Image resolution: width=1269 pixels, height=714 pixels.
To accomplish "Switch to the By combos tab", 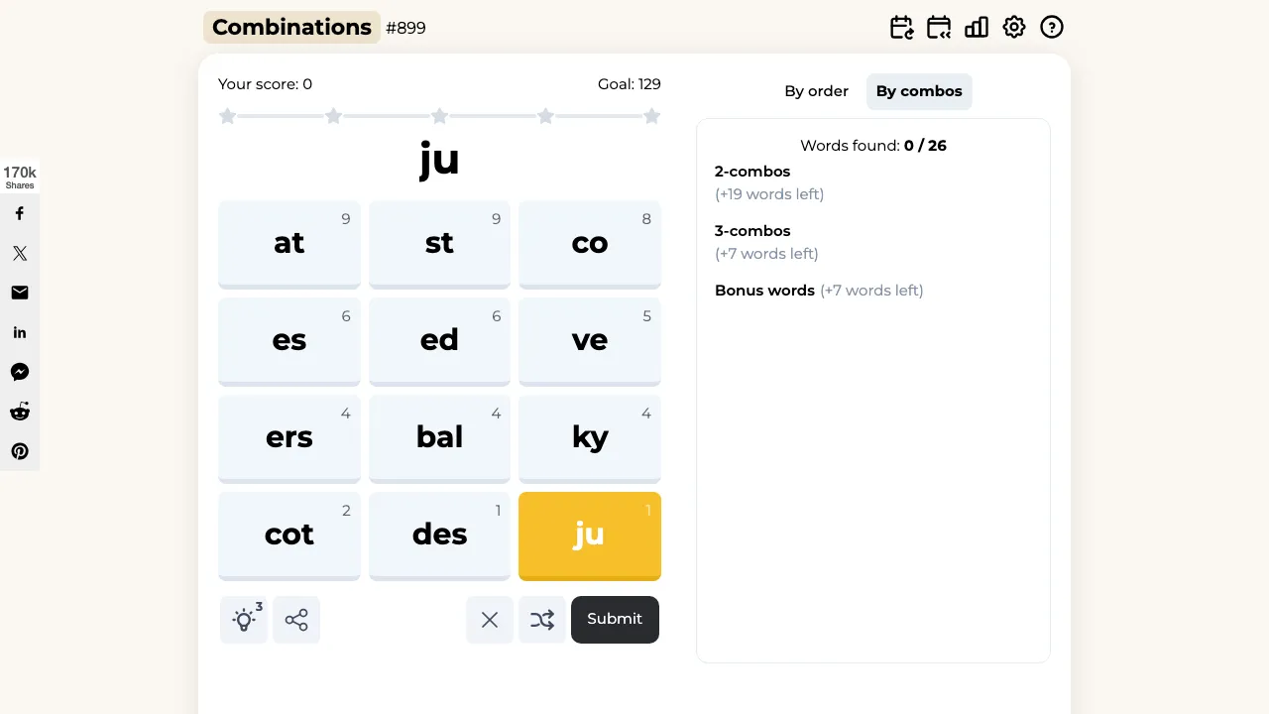I will pos(919,91).
